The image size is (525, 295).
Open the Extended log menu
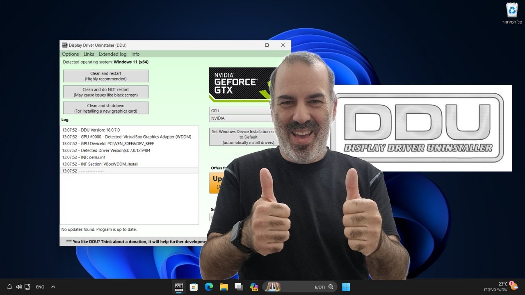[x=112, y=54]
